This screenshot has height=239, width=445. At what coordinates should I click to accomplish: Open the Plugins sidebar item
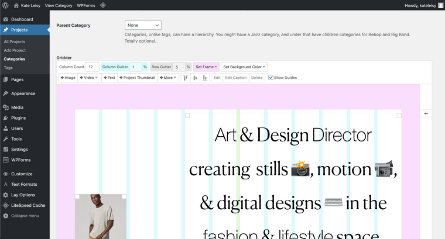(18, 118)
